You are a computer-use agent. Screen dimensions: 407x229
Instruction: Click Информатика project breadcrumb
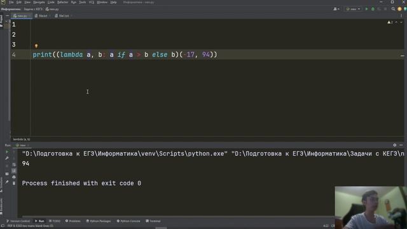coord(11,9)
